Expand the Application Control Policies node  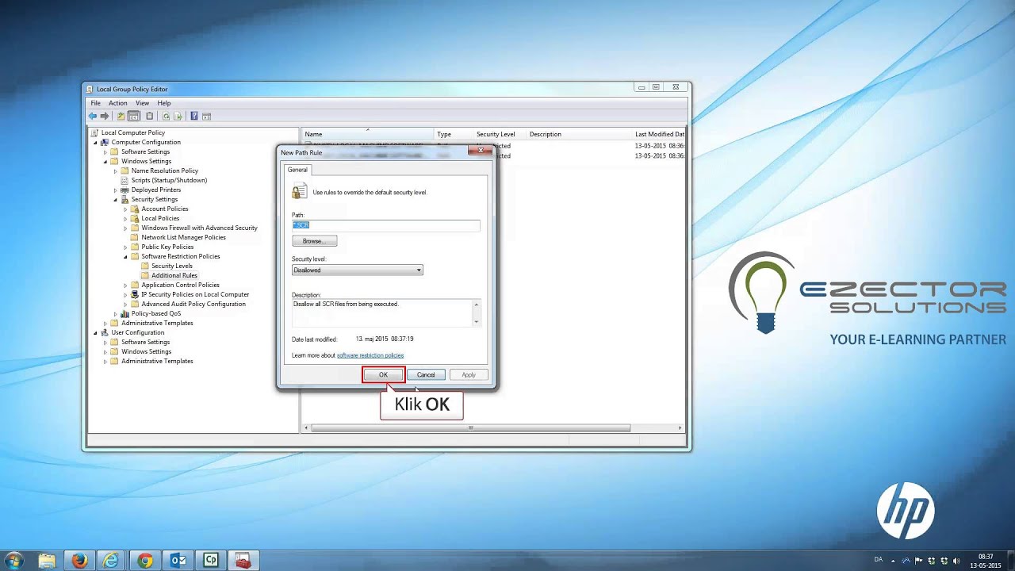[x=125, y=285]
